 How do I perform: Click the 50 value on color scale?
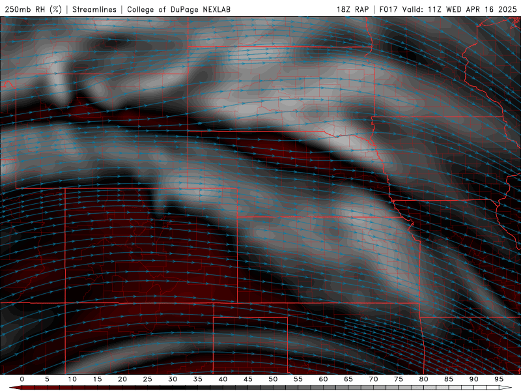point(273,379)
